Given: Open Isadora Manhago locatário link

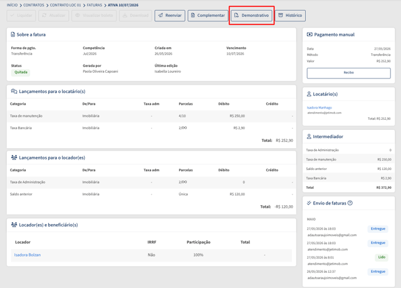Looking at the screenshot, I should (x=319, y=107).
